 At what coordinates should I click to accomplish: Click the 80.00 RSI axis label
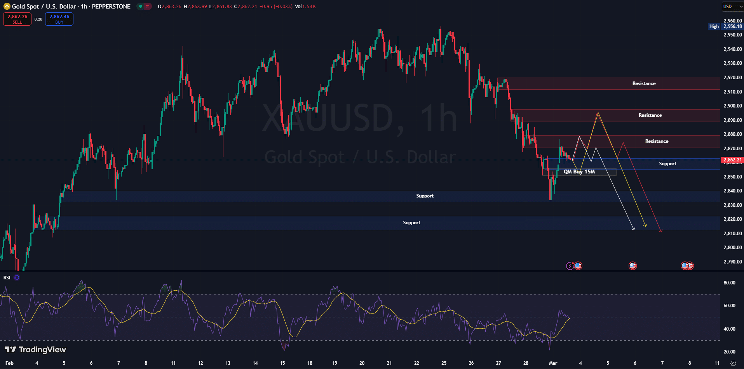[x=729, y=283]
